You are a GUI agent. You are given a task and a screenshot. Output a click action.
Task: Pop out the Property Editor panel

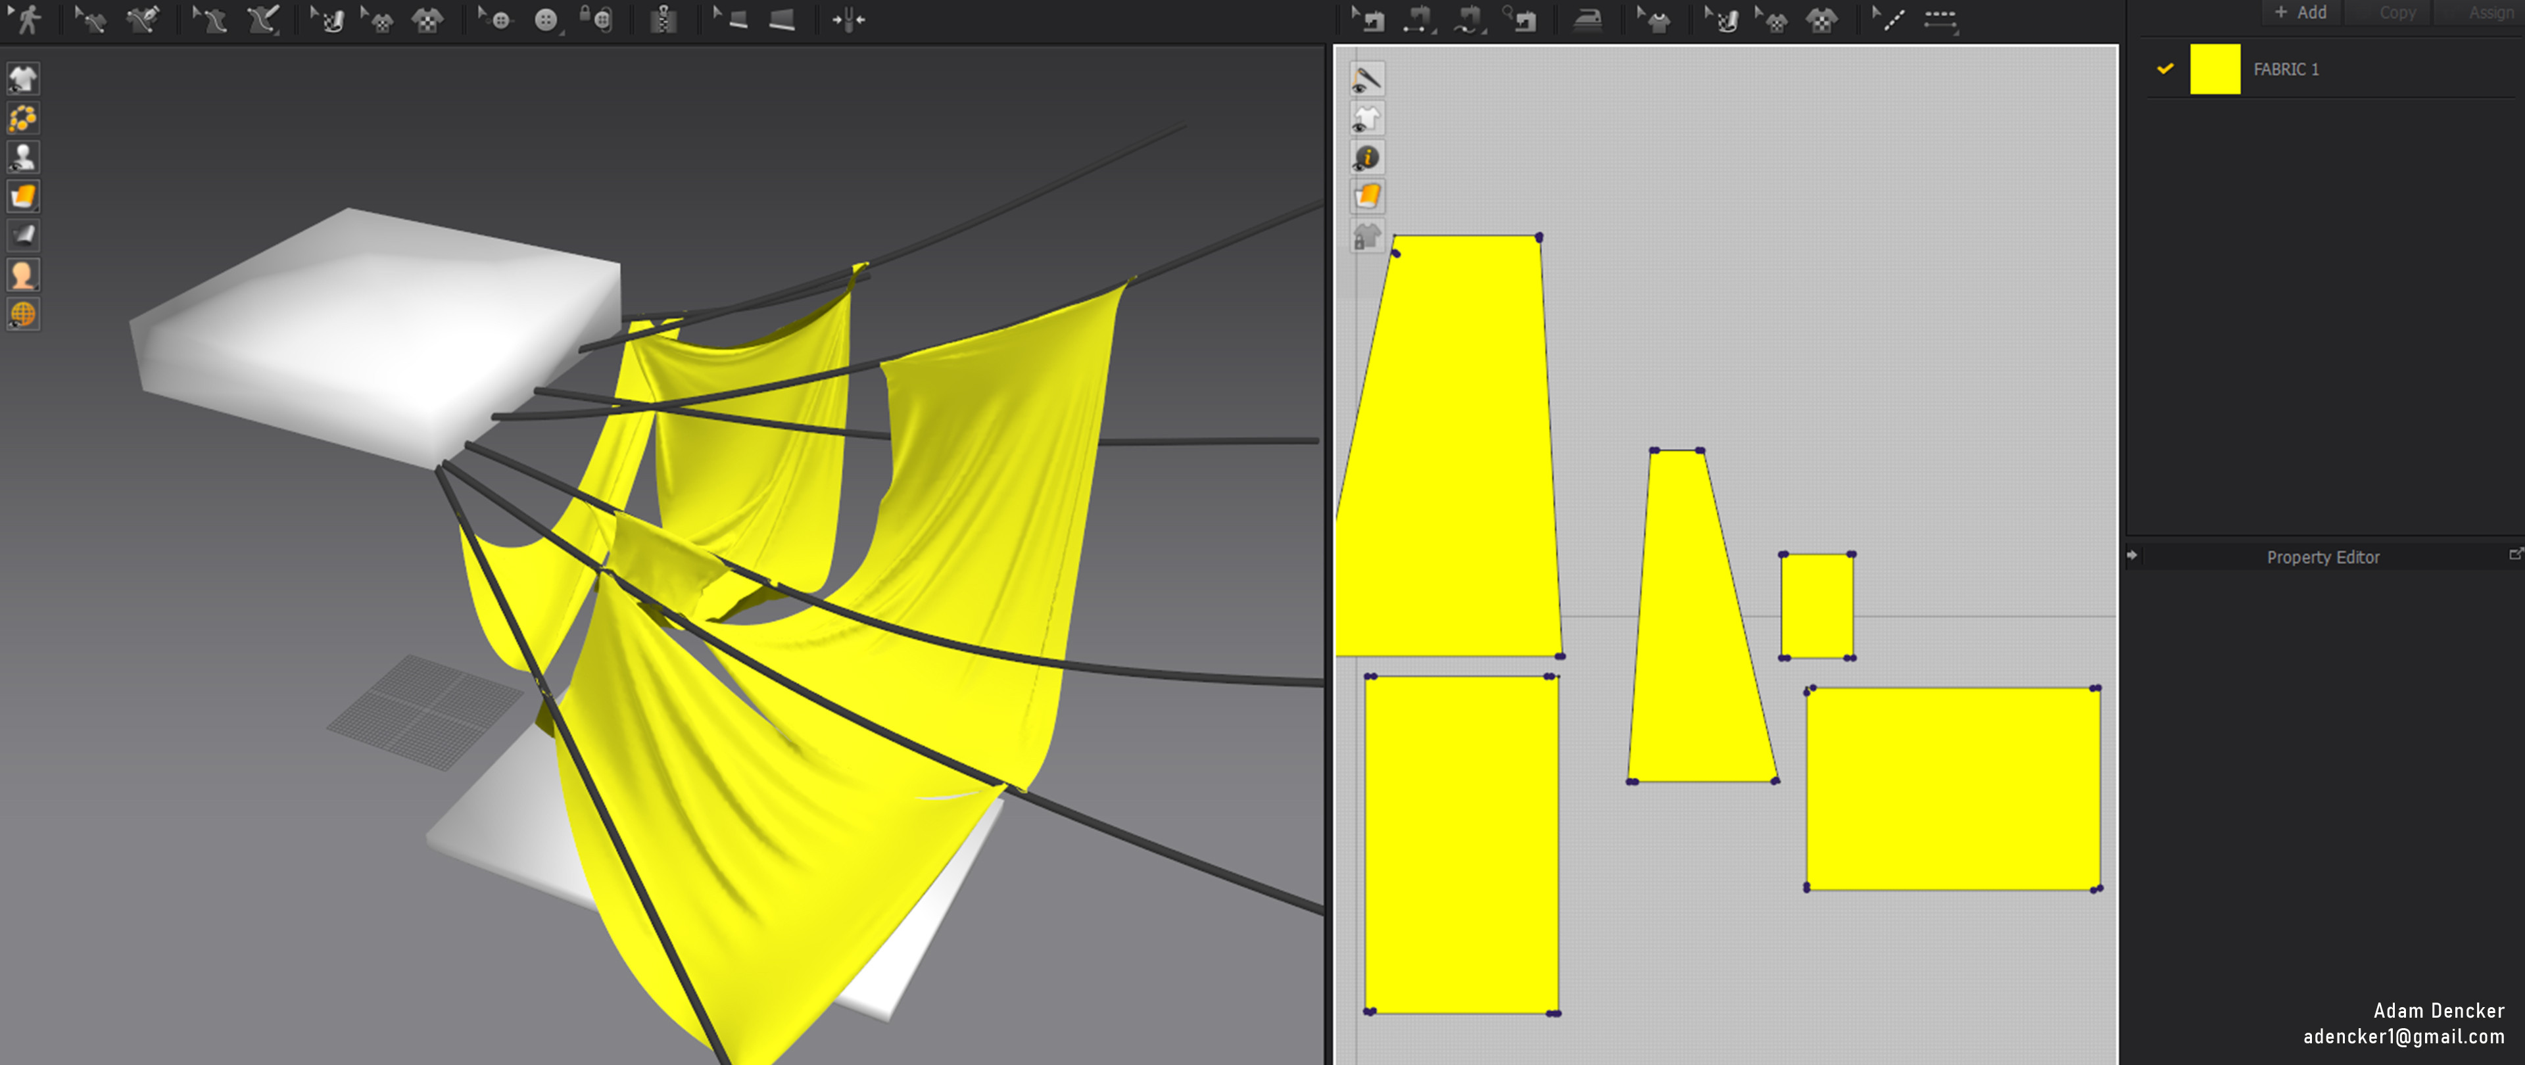pos(2515,555)
